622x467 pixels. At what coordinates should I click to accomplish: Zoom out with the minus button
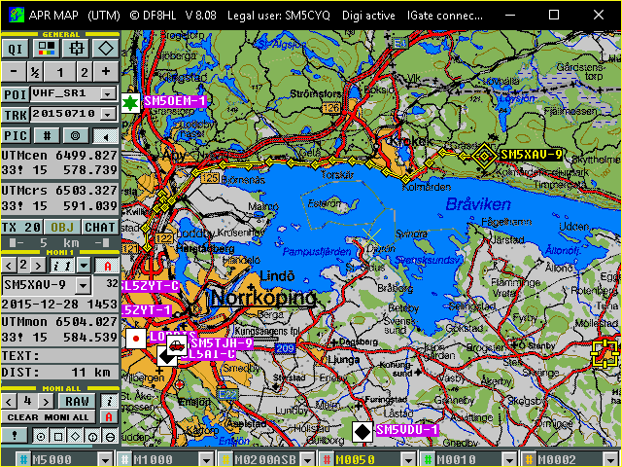[x=13, y=72]
